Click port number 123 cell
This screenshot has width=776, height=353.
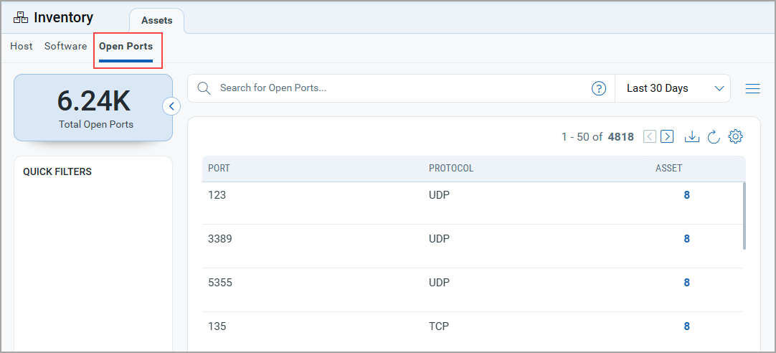[x=217, y=195]
